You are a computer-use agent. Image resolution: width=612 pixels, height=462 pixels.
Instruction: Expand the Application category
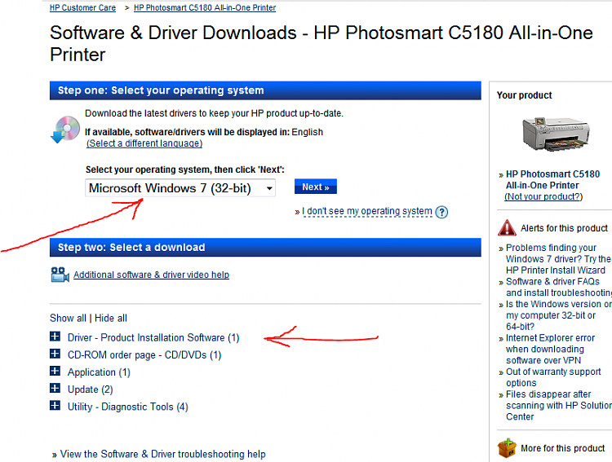[x=55, y=371]
